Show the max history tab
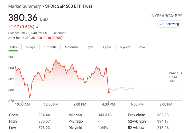This screenshot has height=133, width=187. 142,47
